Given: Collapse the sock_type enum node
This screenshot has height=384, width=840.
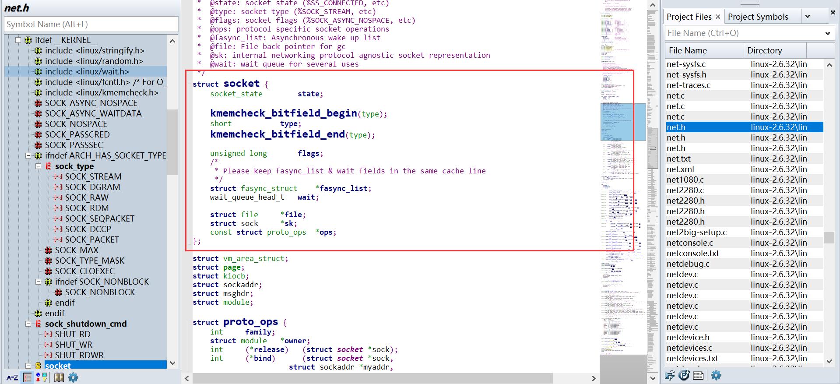Looking at the screenshot, I should pyautogui.click(x=38, y=166).
